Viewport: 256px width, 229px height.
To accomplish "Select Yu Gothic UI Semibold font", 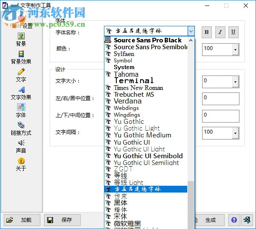I will pyautogui.click(x=146, y=156).
